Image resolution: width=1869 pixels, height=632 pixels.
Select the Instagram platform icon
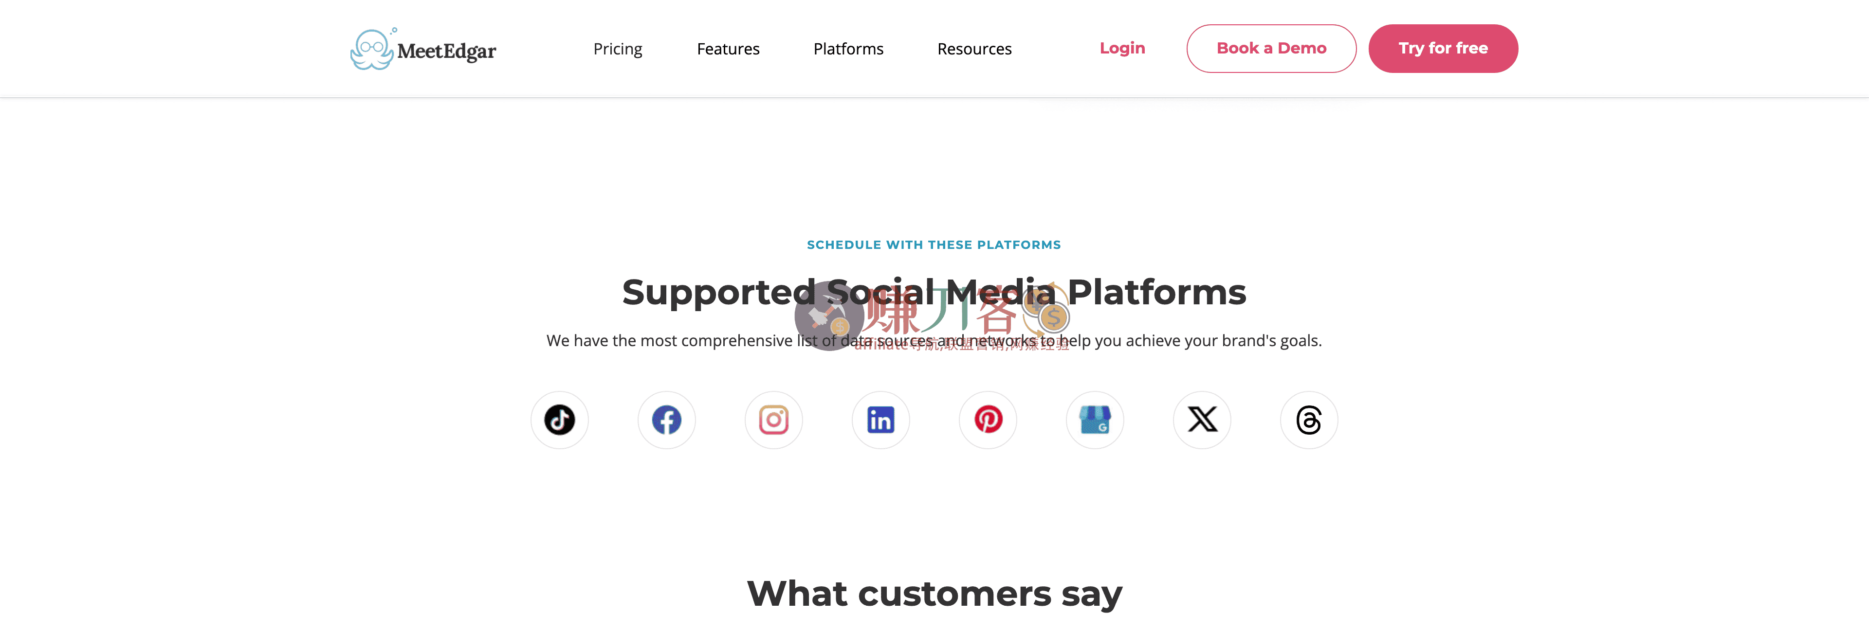pyautogui.click(x=773, y=420)
